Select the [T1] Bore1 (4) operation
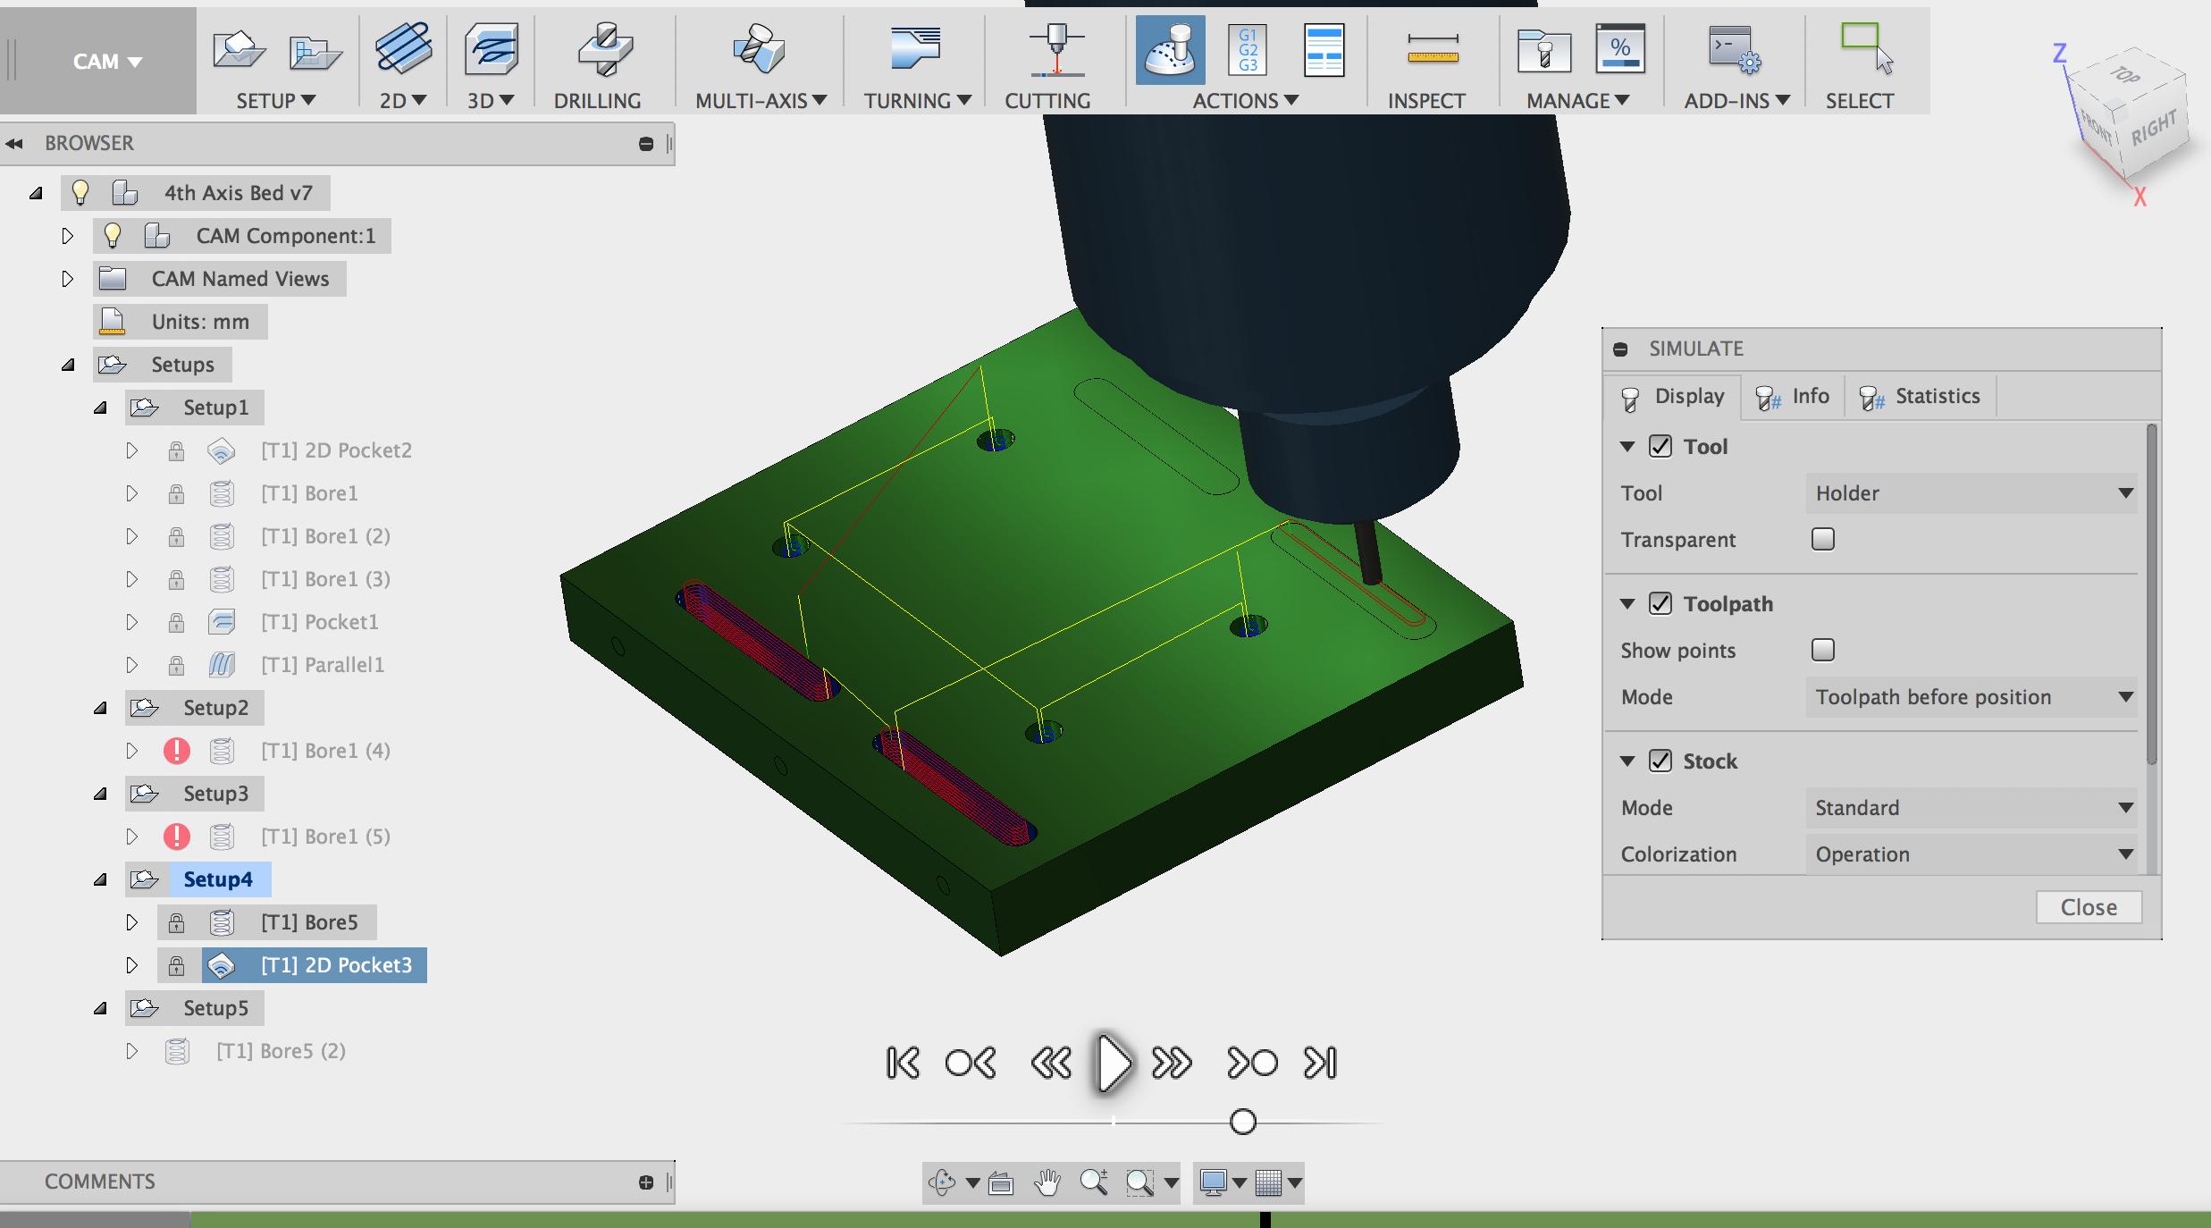The width and height of the screenshot is (2211, 1228). coord(325,751)
